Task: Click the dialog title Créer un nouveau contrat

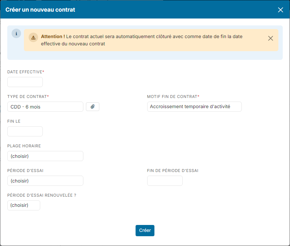Action: coord(40,10)
